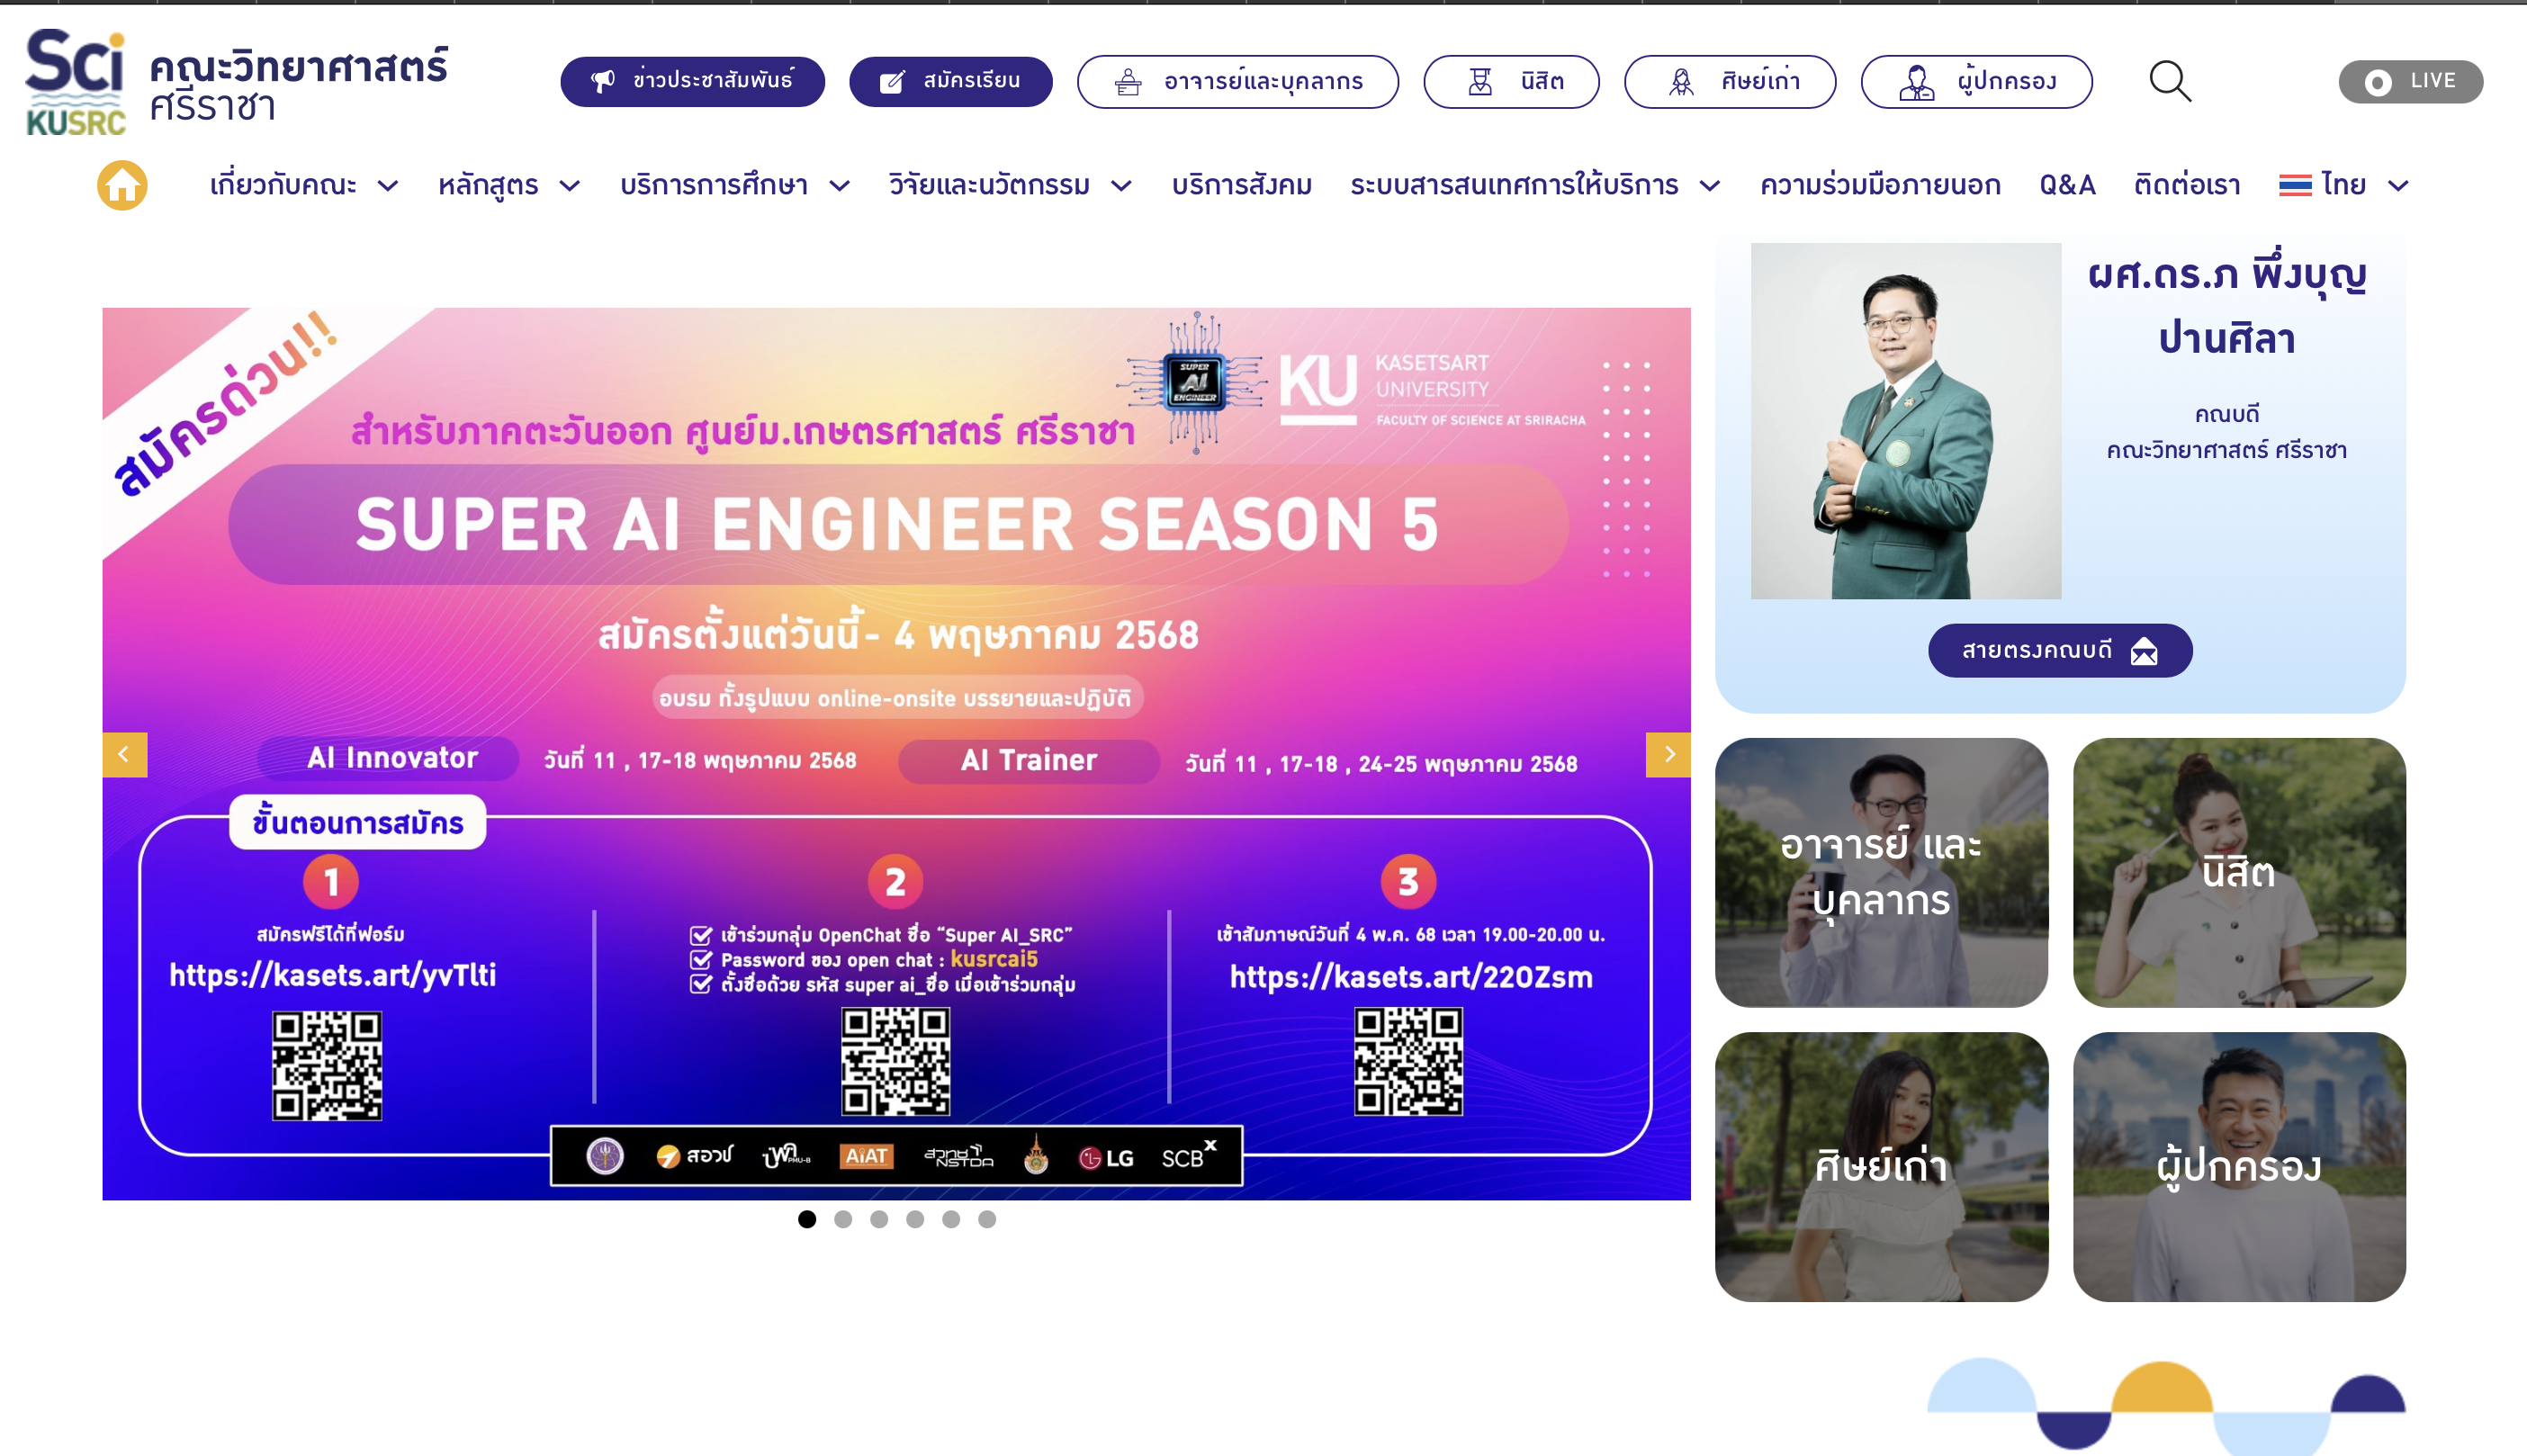This screenshot has height=1456, width=2527.
Task: Open the Q&A menu item
Action: point(2067,185)
